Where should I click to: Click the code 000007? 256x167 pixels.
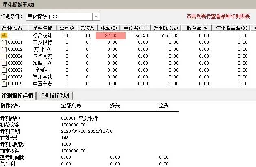(15, 70)
